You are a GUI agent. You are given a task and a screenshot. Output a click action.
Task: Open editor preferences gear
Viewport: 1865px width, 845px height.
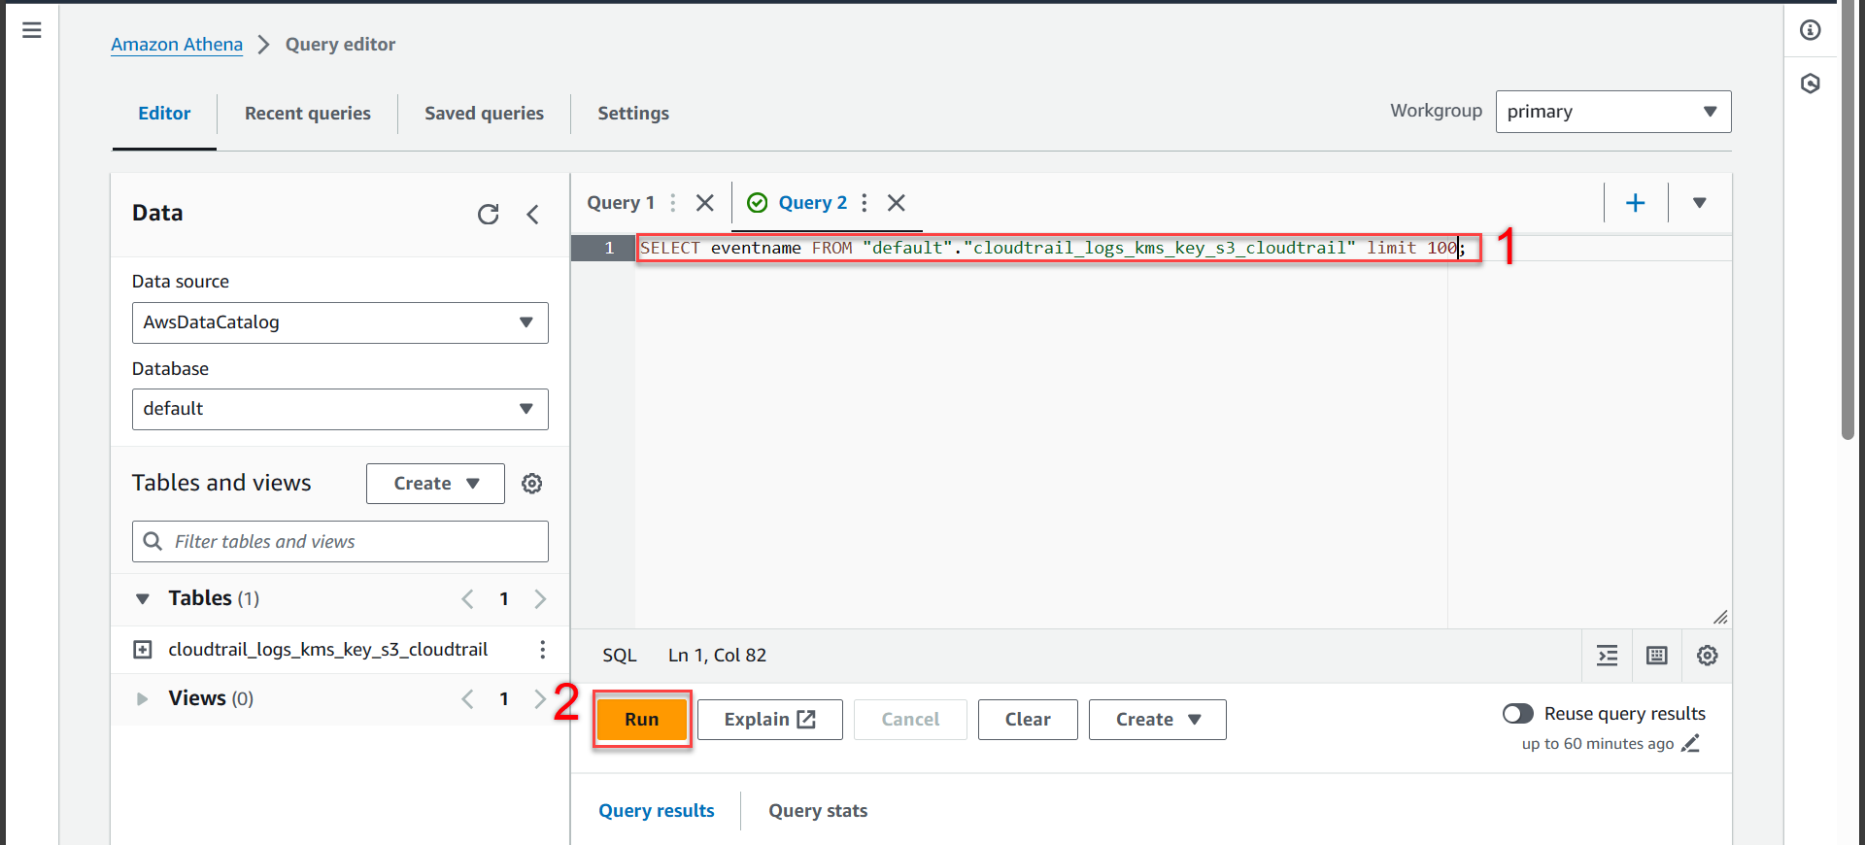1708,656
